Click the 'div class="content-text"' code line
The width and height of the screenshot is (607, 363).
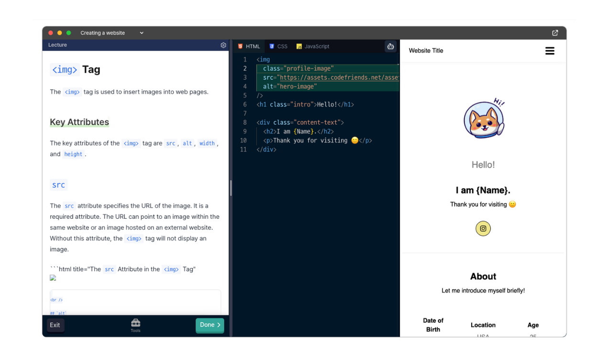click(x=300, y=122)
